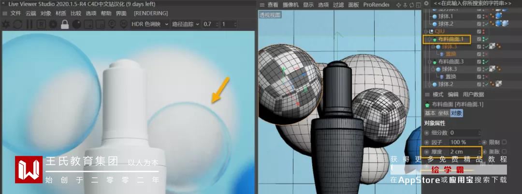This screenshot has height=194, width=522.
Task: Click the render region rectangle icon
Action: coord(88,24)
